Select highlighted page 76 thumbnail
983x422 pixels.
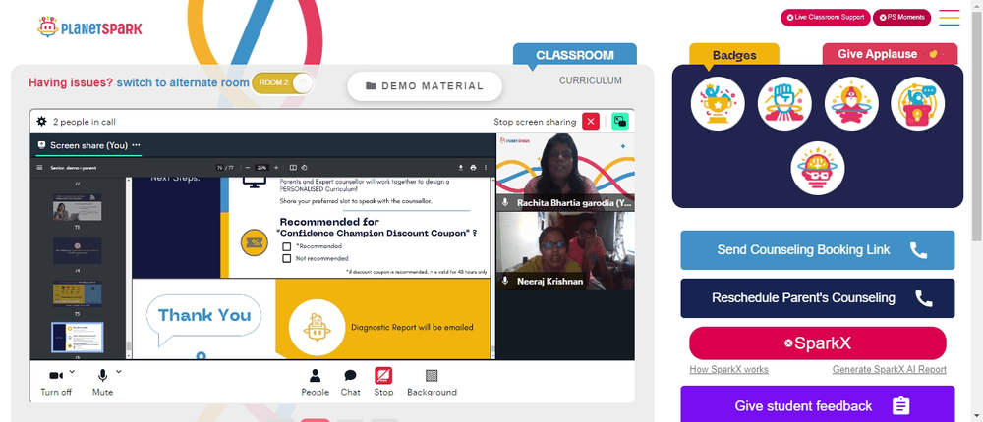coord(77,338)
